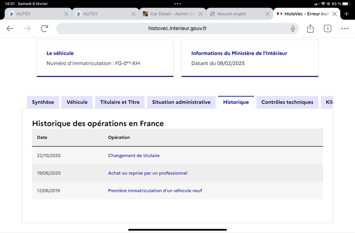This screenshot has width=355, height=233.
Task: Tap the Wi-Fi icon in status bar
Action: pos(323,4)
